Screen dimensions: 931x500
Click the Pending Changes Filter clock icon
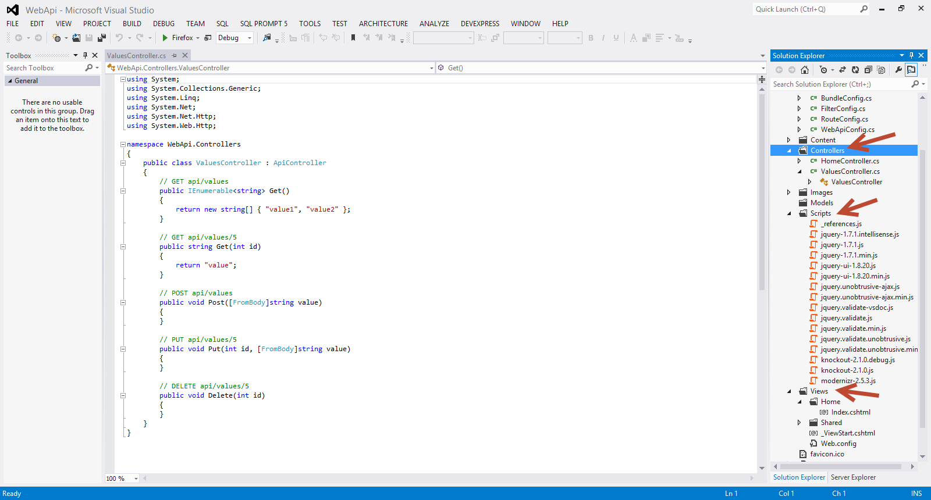pos(823,70)
